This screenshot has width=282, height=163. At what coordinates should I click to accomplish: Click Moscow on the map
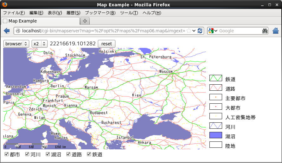click(166, 72)
